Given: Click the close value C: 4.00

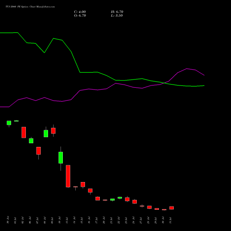Looking at the screenshot, I should [80, 12].
